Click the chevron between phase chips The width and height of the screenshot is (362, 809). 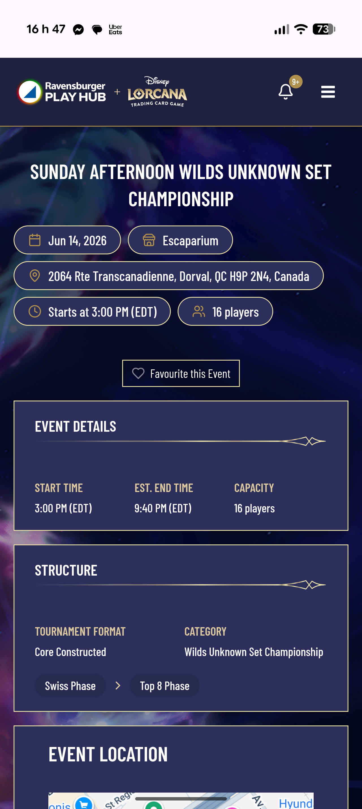(118, 685)
